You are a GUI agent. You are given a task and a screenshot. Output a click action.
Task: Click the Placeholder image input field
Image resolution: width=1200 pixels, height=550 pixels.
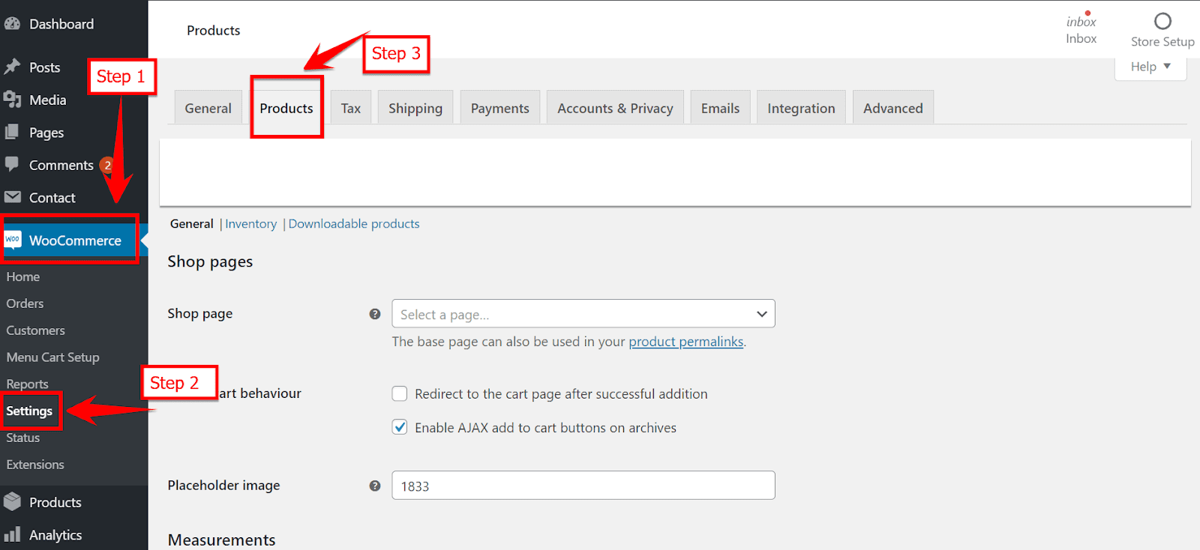click(x=583, y=486)
